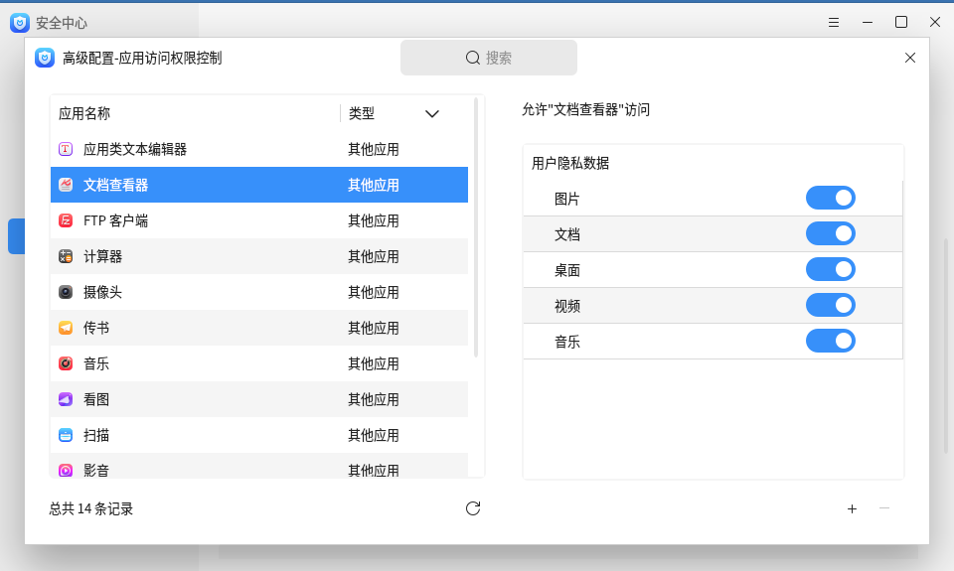The height and width of the screenshot is (571, 954).
Task: Click the camera app icon
Action: 66,292
